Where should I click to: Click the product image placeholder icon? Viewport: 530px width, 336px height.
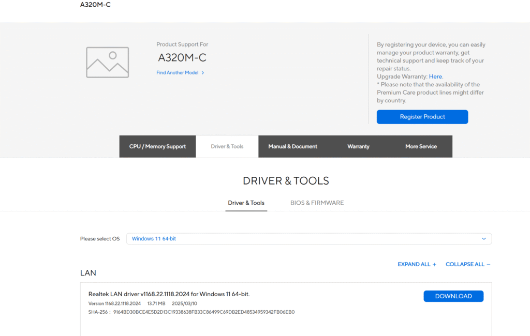107,63
